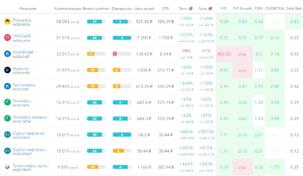Sort by the EV/EBITDA column header
This screenshot has height=176, width=303.
click(275, 8)
